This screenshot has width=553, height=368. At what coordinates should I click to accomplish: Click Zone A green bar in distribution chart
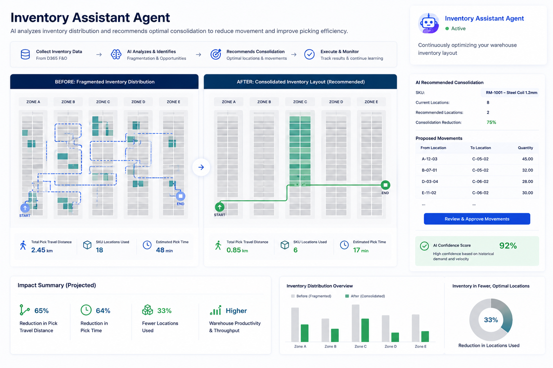click(x=305, y=333)
